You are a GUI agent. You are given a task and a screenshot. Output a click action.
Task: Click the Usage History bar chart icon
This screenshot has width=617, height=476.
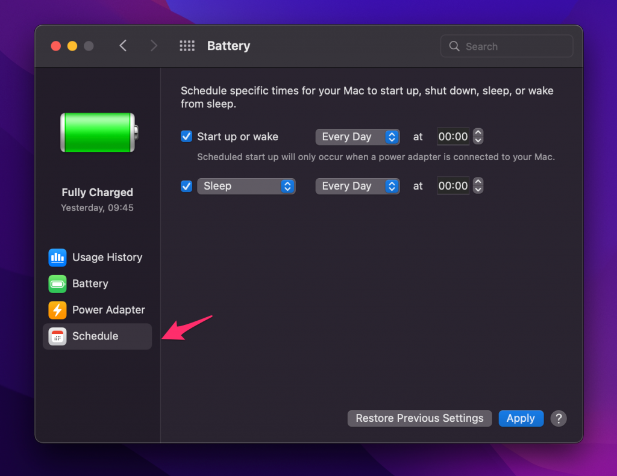[57, 258]
